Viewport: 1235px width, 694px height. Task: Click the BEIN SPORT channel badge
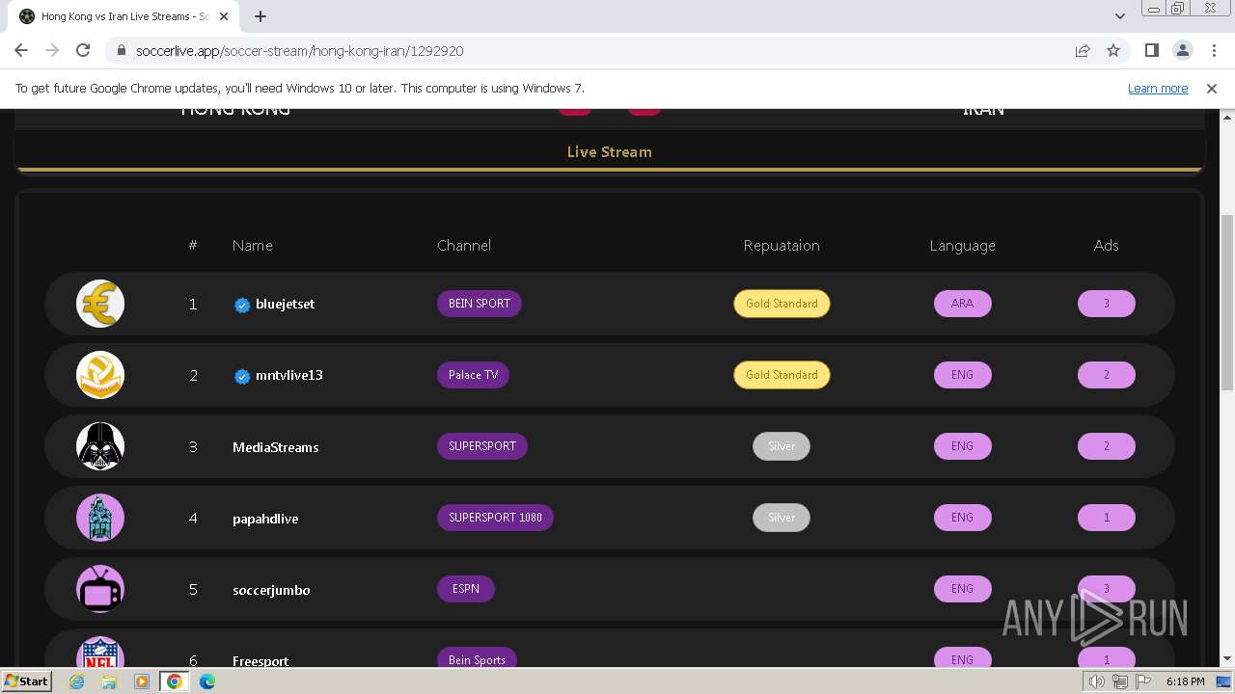480,304
